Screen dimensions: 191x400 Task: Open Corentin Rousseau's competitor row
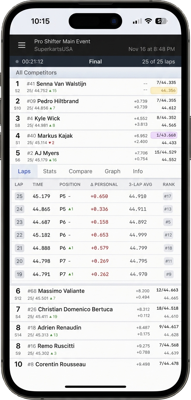click(66, 364)
